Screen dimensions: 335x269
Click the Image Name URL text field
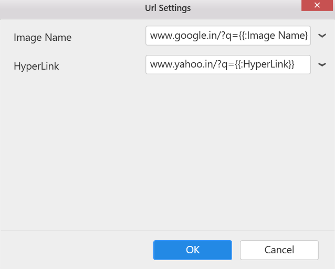(x=228, y=36)
